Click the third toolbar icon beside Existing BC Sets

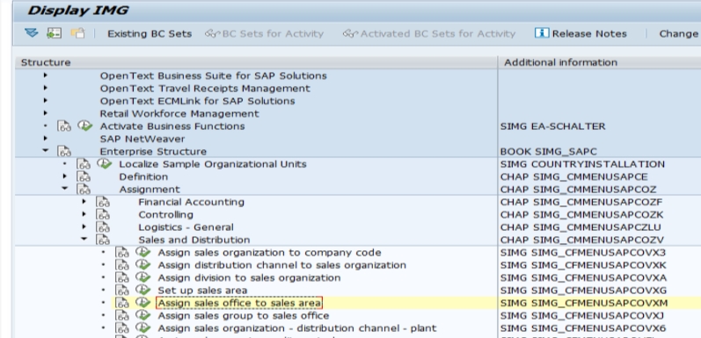(x=77, y=33)
